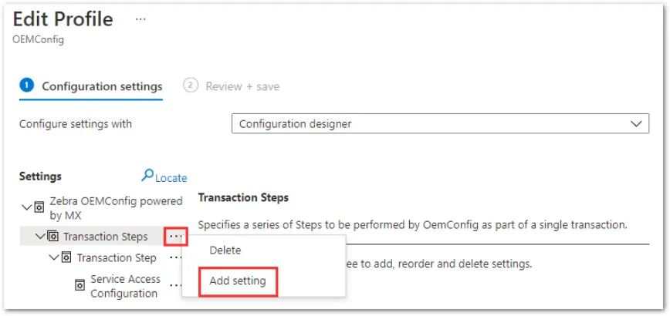Image resolution: width=670 pixels, height=316 pixels.
Task: Click the Service Access Configuration icon
Action: point(80,286)
